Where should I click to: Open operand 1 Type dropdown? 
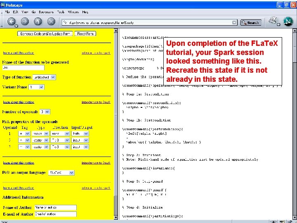pos(40,133)
